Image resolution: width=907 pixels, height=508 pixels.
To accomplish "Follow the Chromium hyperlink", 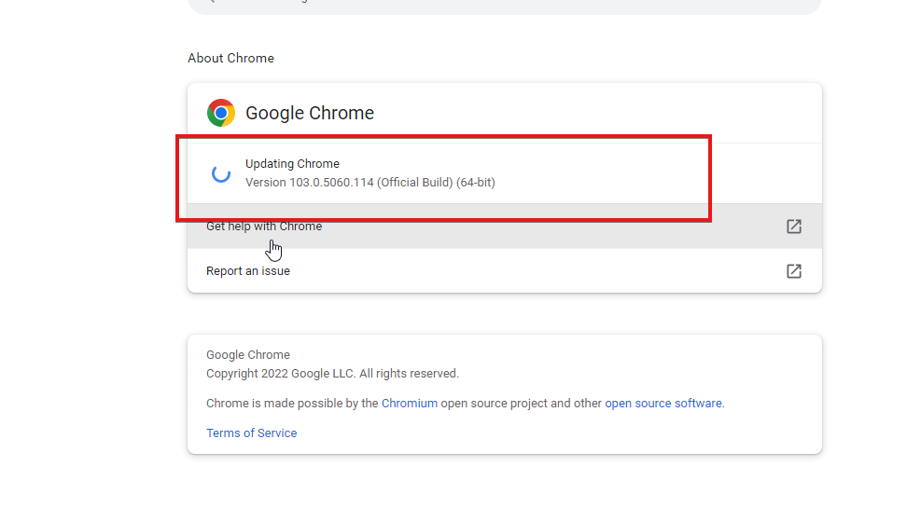I will click(410, 404).
